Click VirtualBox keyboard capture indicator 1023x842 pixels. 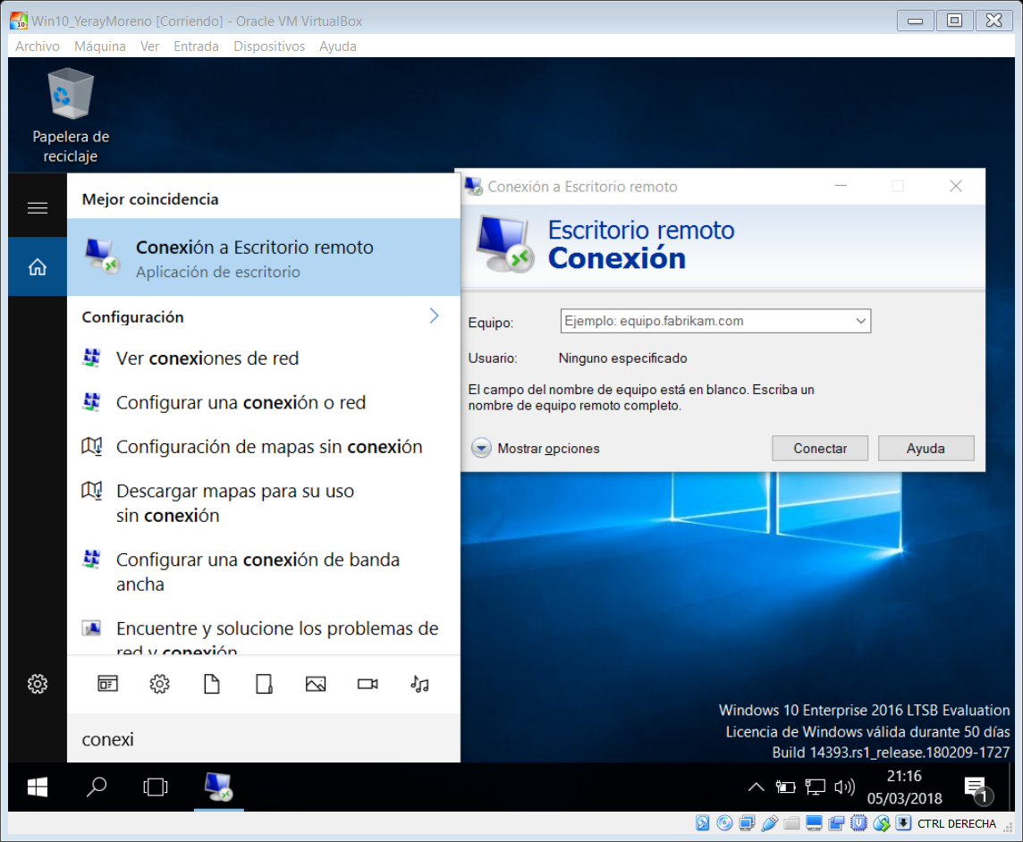(x=903, y=823)
